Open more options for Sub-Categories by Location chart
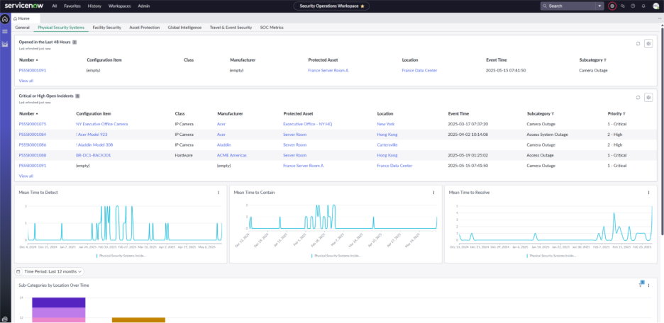664x323 pixels. pos(649,285)
